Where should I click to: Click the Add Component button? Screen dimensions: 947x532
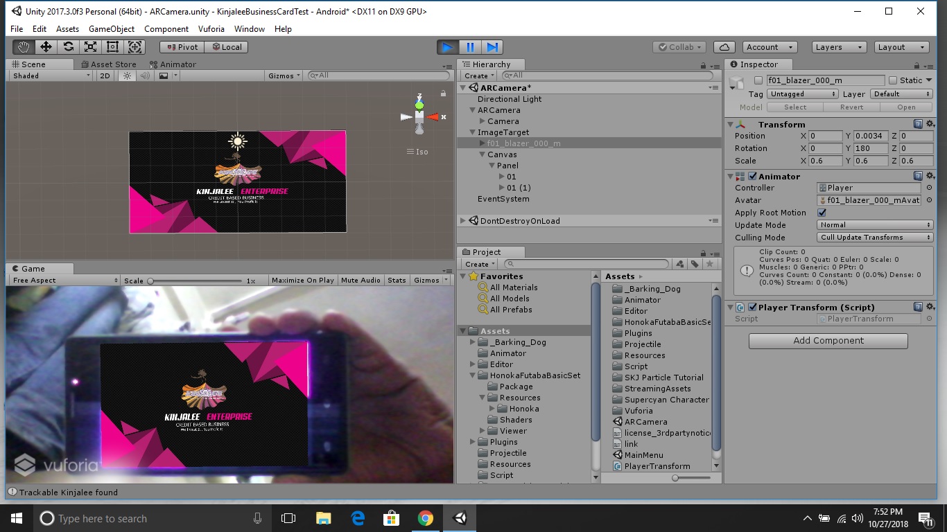tap(827, 340)
